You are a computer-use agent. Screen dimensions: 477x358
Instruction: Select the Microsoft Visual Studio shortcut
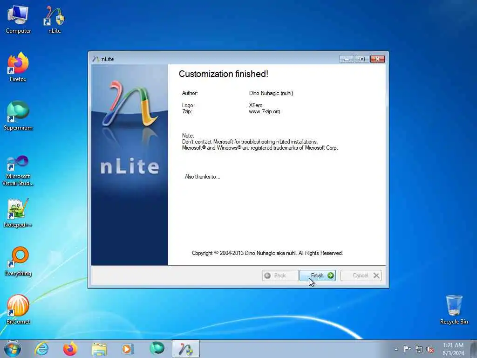tap(18, 171)
